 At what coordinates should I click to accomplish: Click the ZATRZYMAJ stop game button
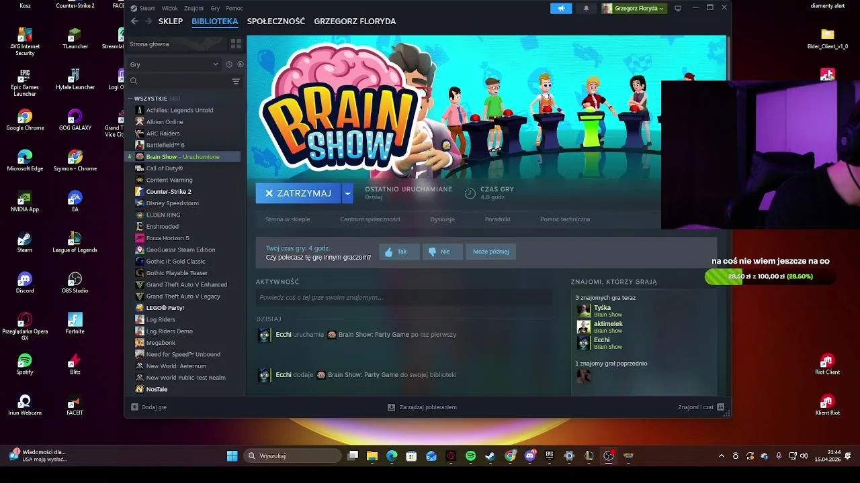click(298, 193)
